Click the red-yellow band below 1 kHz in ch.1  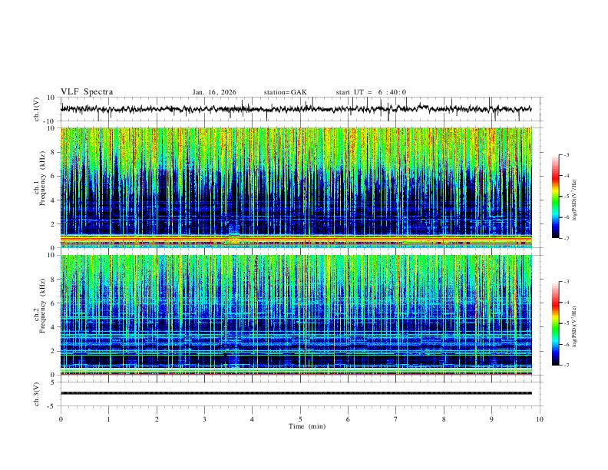point(296,240)
